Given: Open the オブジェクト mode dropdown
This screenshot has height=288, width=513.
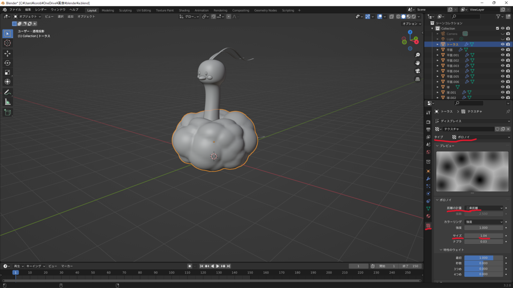Looking at the screenshot, I should pyautogui.click(x=28, y=17).
